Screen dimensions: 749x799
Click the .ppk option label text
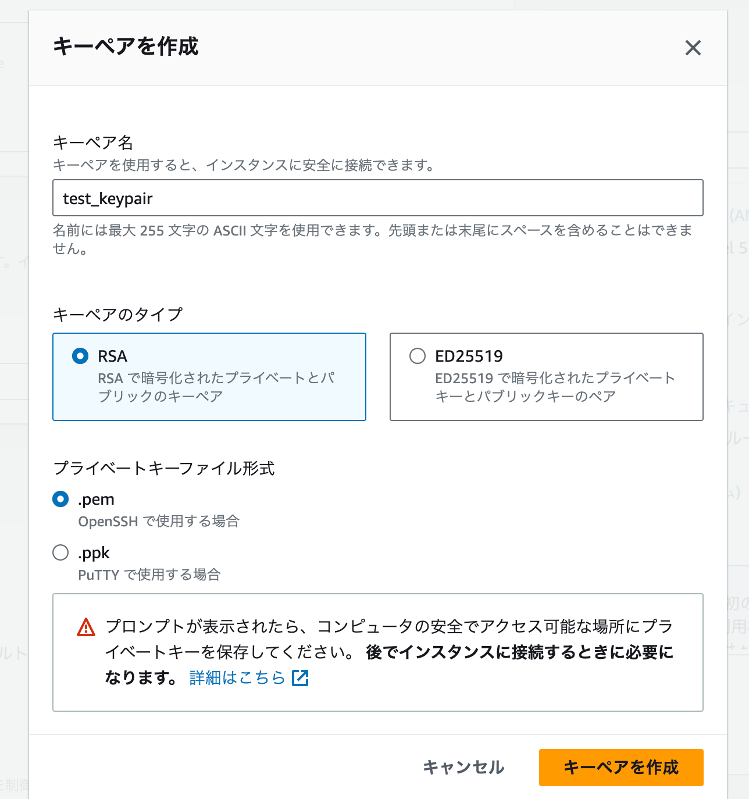click(94, 553)
